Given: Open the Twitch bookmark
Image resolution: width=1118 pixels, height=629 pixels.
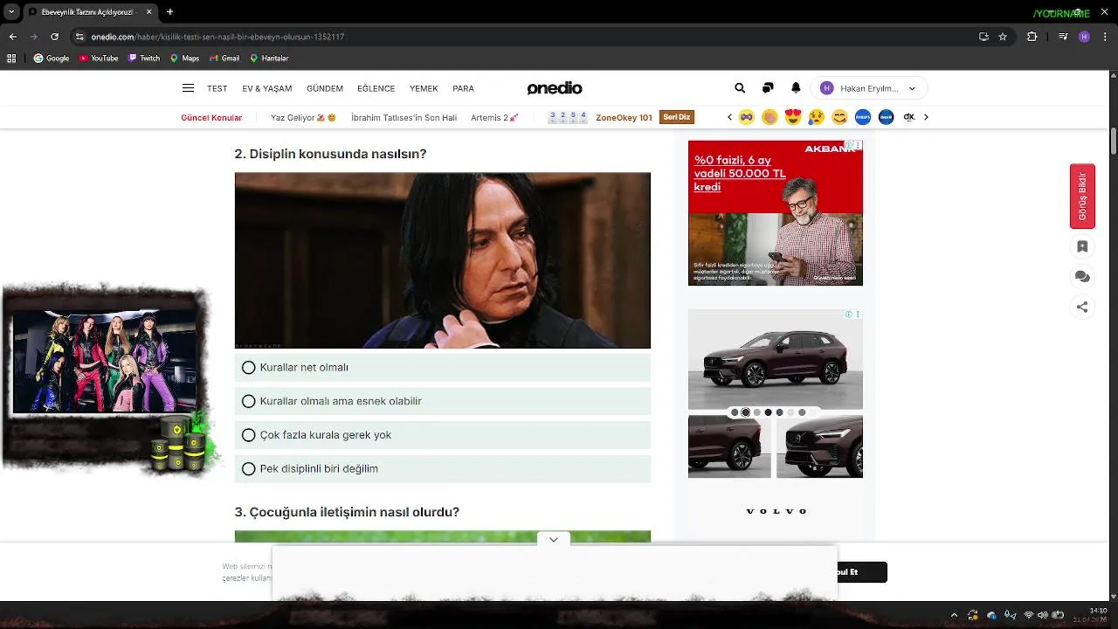Looking at the screenshot, I should coord(144,59).
